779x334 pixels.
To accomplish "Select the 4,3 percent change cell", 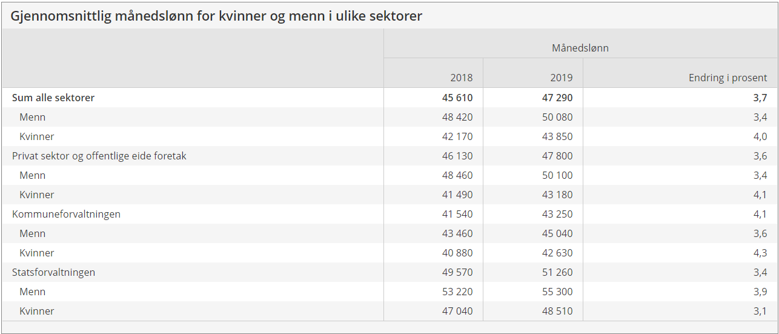I will tap(760, 253).
